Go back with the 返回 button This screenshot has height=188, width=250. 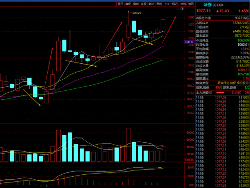point(191,4)
